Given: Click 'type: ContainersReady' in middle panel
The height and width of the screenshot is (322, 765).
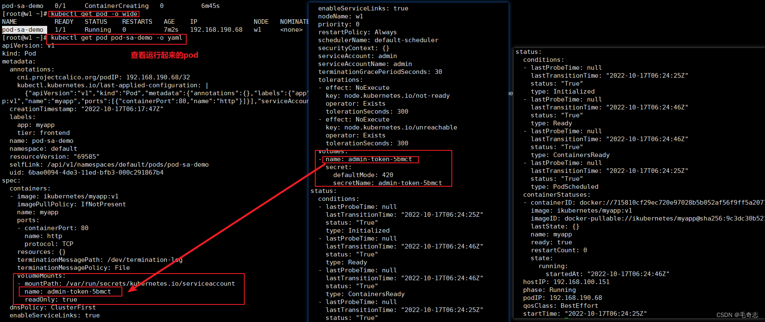Looking at the screenshot, I should coord(365,294).
